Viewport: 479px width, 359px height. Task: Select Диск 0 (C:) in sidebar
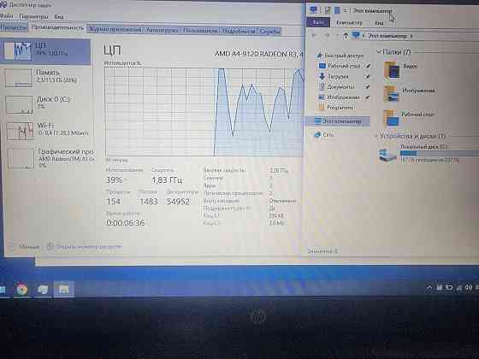click(x=46, y=103)
